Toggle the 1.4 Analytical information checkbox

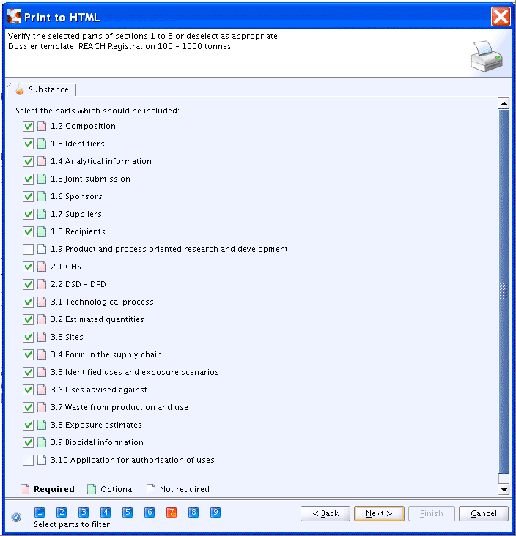28,161
